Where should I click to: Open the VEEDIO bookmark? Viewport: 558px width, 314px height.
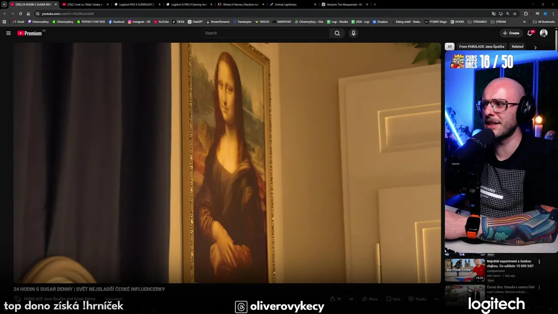coord(262,22)
